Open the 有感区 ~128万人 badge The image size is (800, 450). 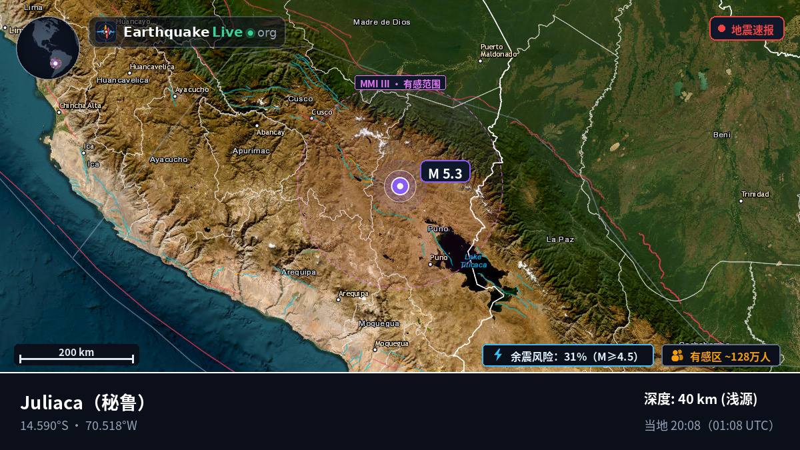click(721, 355)
